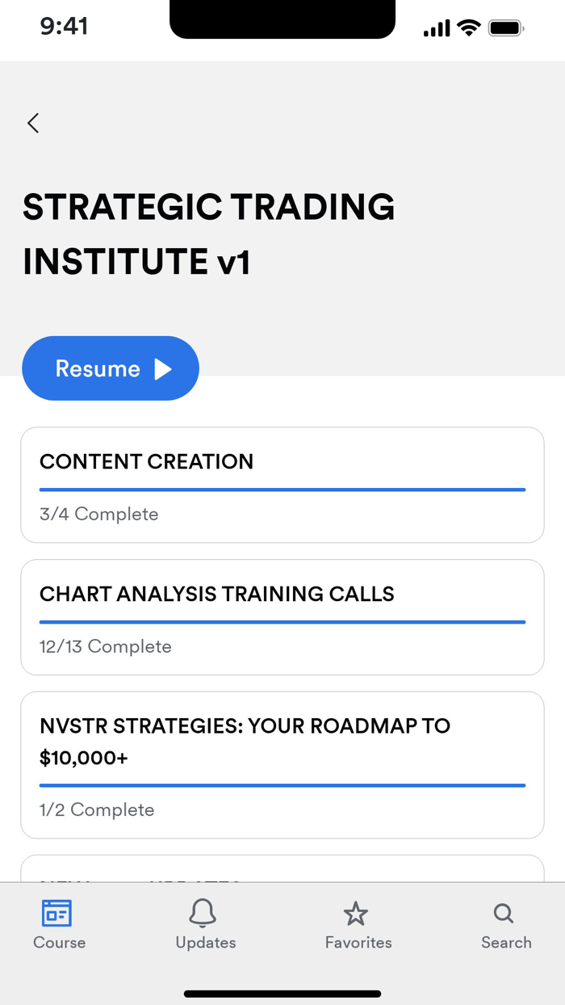
Task: Tap the 3/4 Complete progress label
Action: [x=98, y=514]
